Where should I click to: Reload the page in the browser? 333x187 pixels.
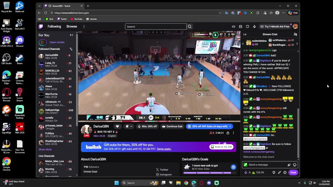tap(46, 13)
